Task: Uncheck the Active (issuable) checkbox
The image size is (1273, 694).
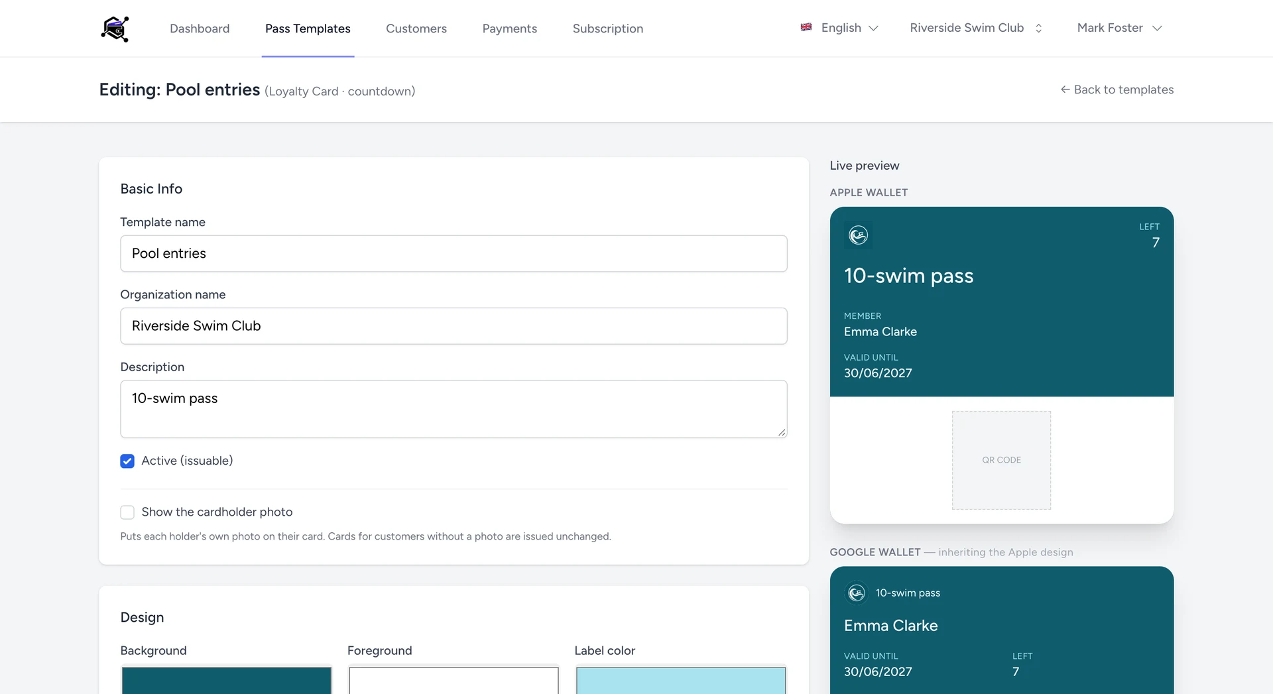Action: tap(127, 461)
